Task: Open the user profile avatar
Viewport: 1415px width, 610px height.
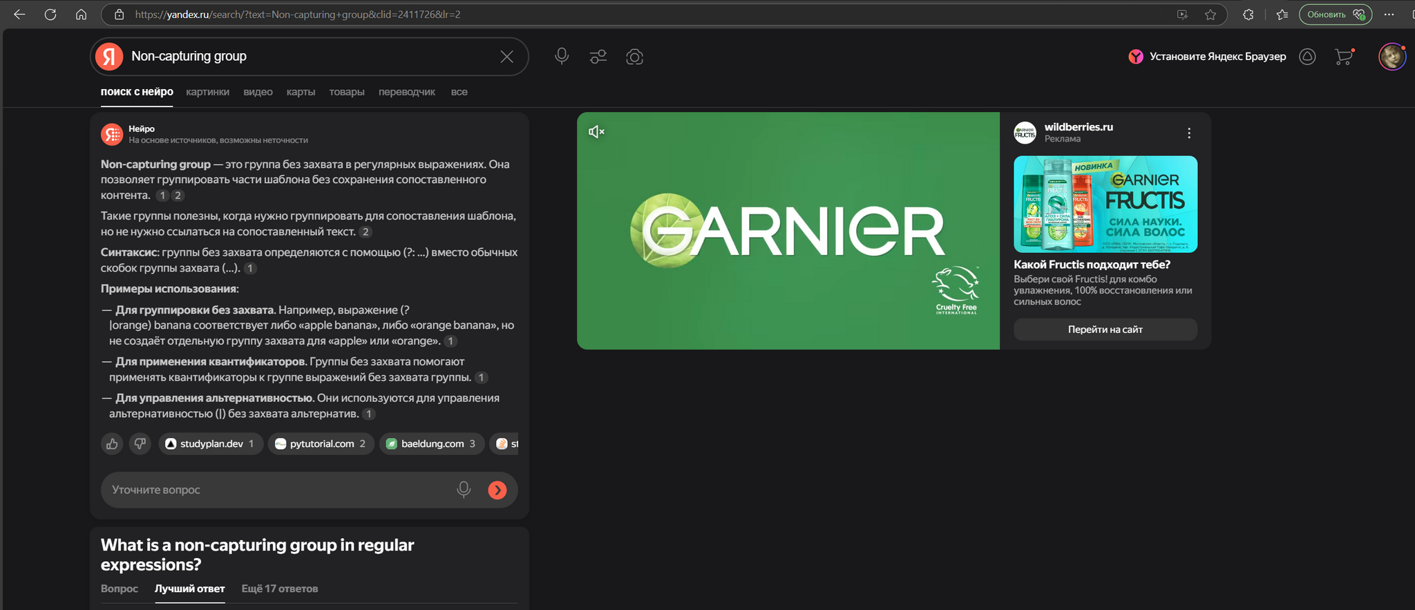Action: click(1392, 57)
